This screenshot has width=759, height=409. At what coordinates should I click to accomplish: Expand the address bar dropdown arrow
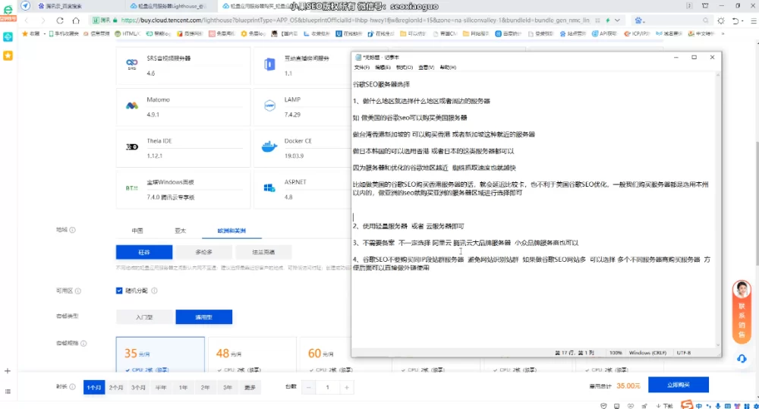[617, 20]
